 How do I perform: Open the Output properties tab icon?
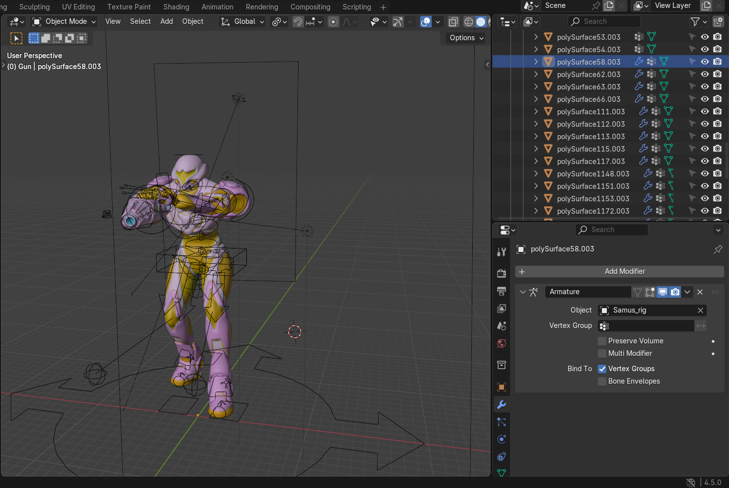tap(502, 291)
